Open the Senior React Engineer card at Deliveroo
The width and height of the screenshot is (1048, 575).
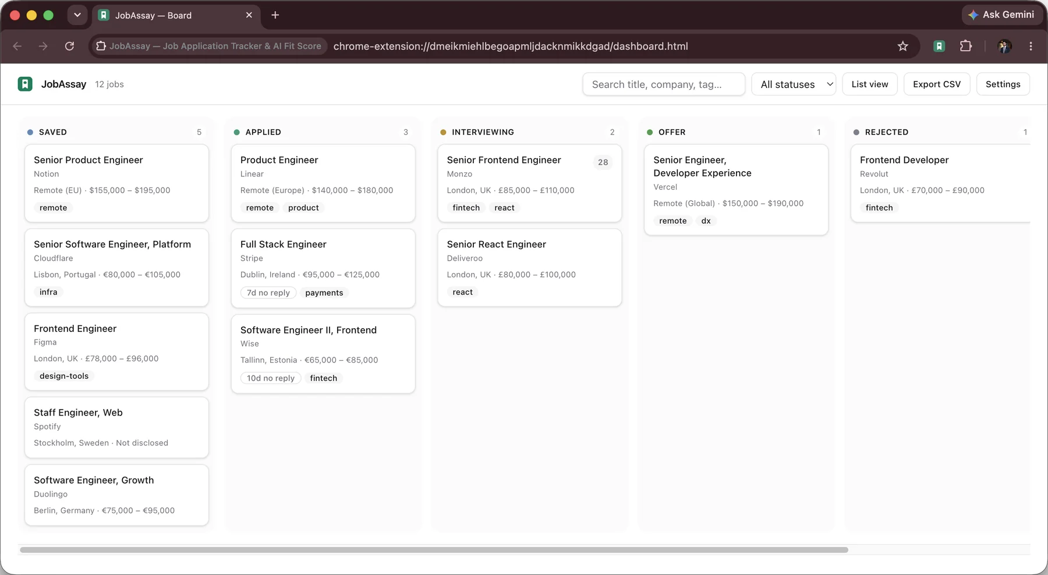tap(530, 268)
